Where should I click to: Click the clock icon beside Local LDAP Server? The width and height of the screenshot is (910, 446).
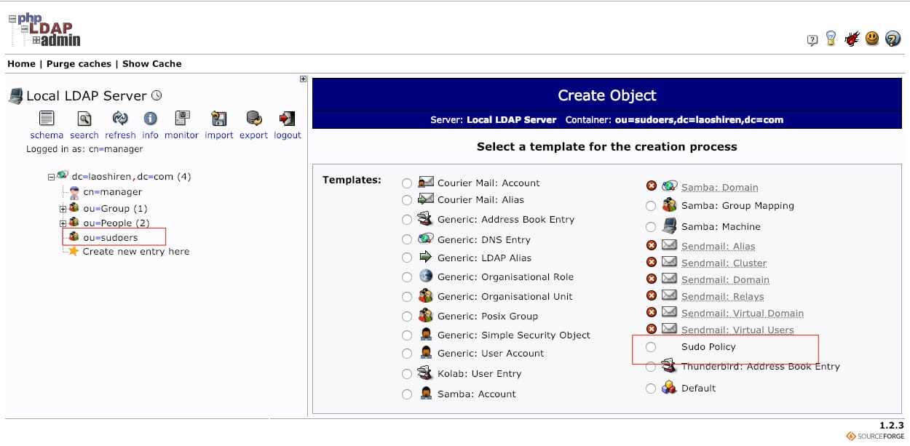pos(157,96)
